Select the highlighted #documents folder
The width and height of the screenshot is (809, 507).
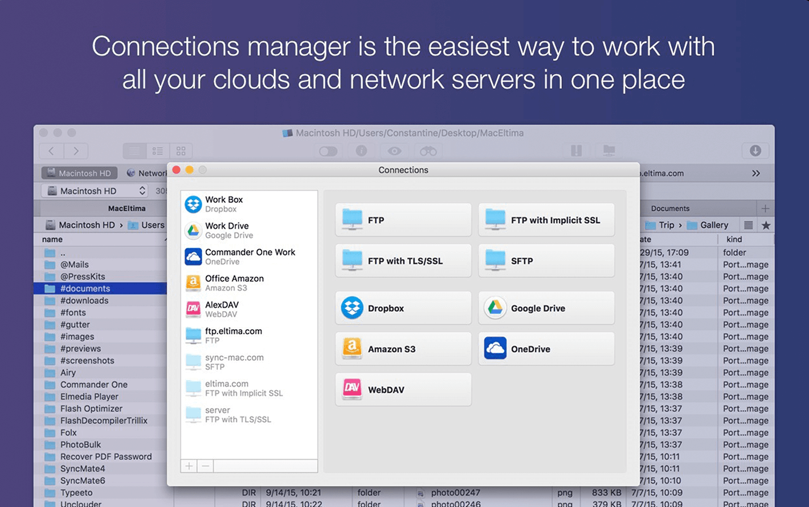pyautogui.click(x=100, y=288)
